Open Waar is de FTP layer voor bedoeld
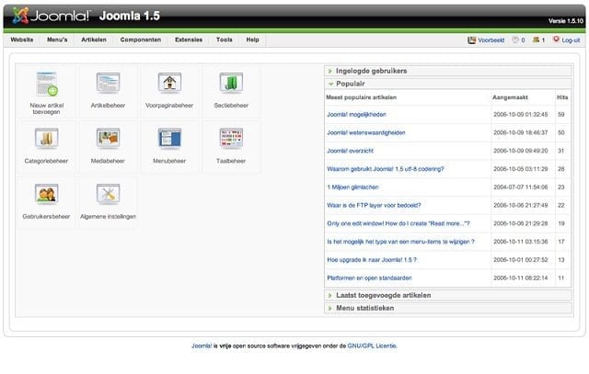 [374, 205]
